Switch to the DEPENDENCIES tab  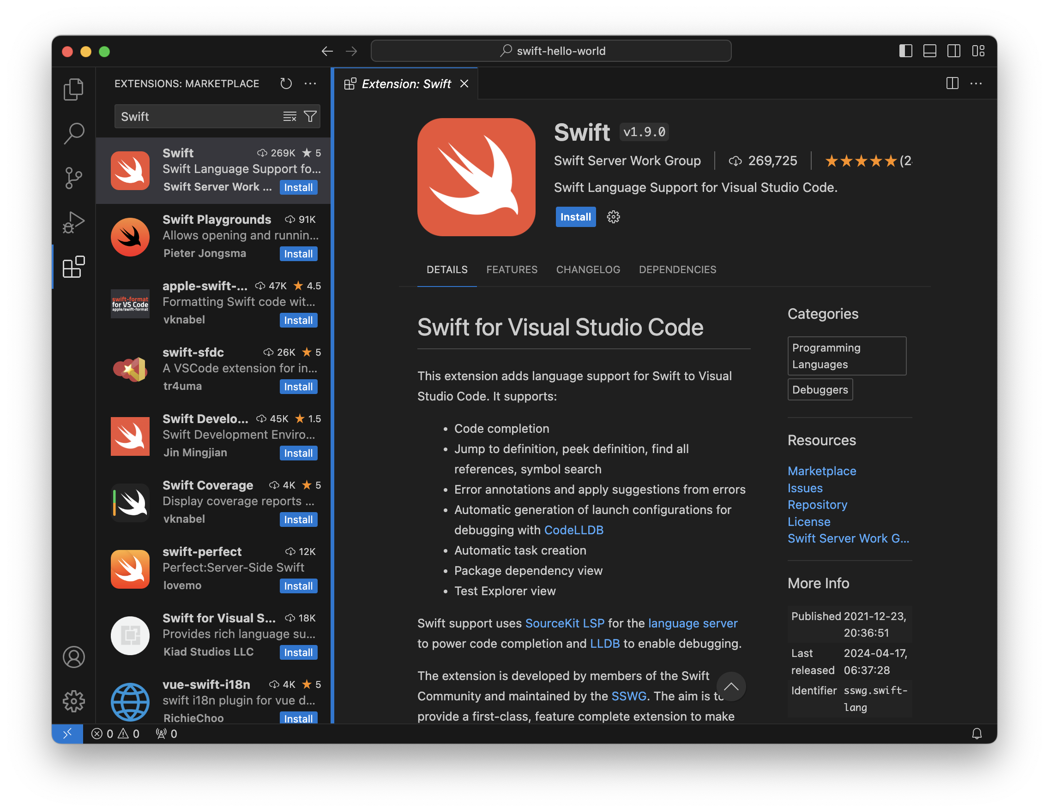(x=677, y=270)
